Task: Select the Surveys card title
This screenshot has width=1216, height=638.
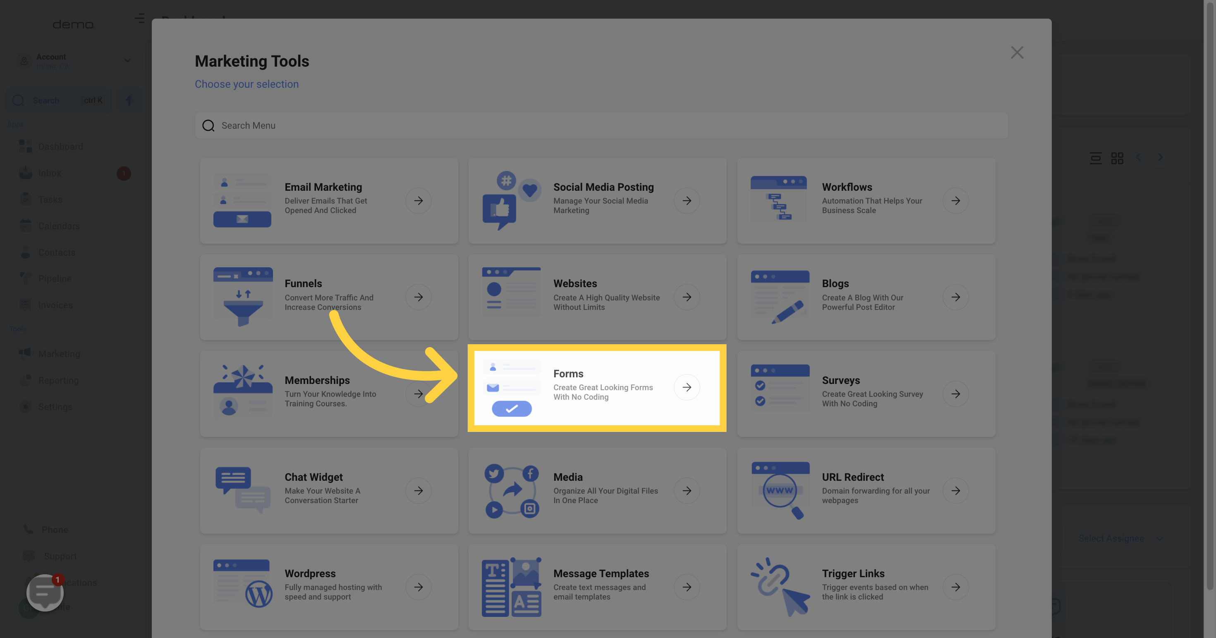Action: [841, 380]
